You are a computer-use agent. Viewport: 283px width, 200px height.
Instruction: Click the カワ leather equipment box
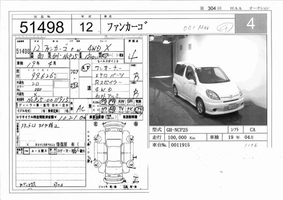pyautogui.click(x=103, y=109)
